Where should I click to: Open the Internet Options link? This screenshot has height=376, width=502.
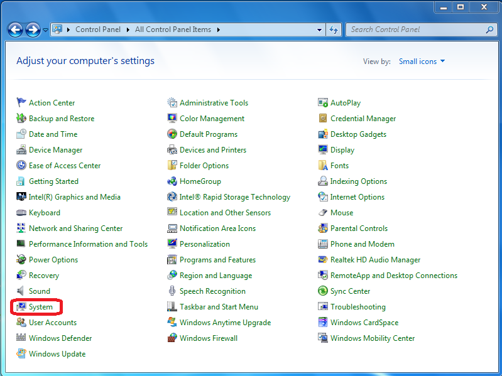click(x=357, y=197)
